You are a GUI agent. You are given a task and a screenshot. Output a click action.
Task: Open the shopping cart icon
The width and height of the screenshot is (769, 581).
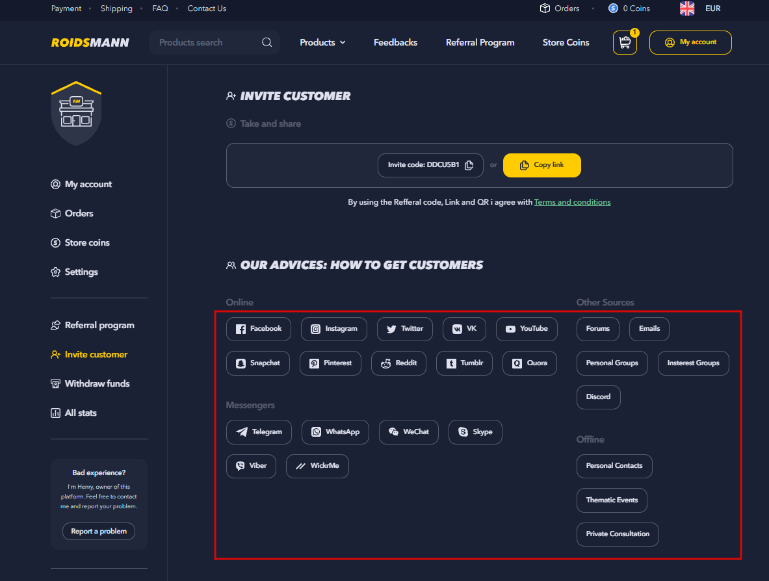[625, 43]
